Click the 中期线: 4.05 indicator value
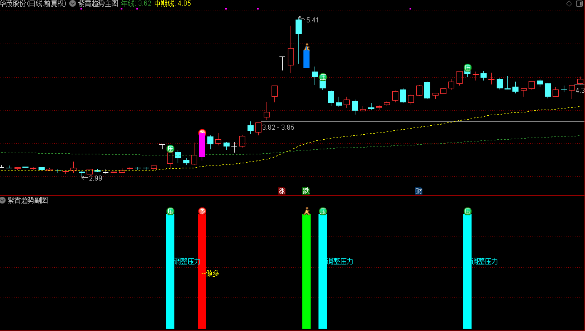 (x=173, y=3)
